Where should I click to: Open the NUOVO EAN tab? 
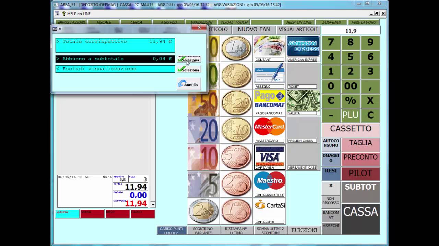pyautogui.click(x=254, y=30)
